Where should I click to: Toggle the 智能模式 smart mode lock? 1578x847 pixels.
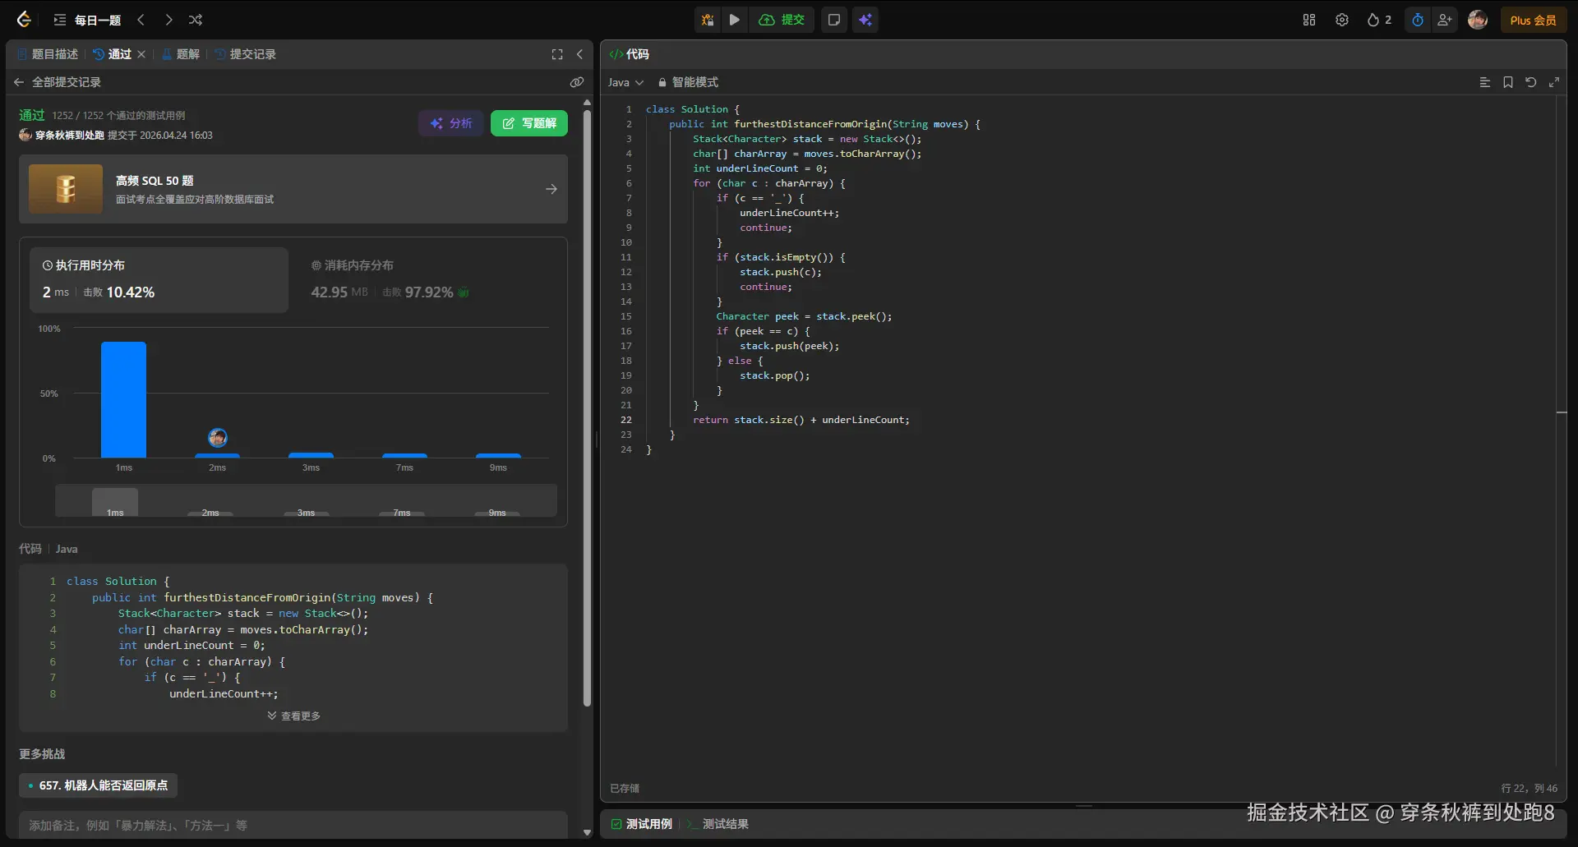tap(687, 82)
